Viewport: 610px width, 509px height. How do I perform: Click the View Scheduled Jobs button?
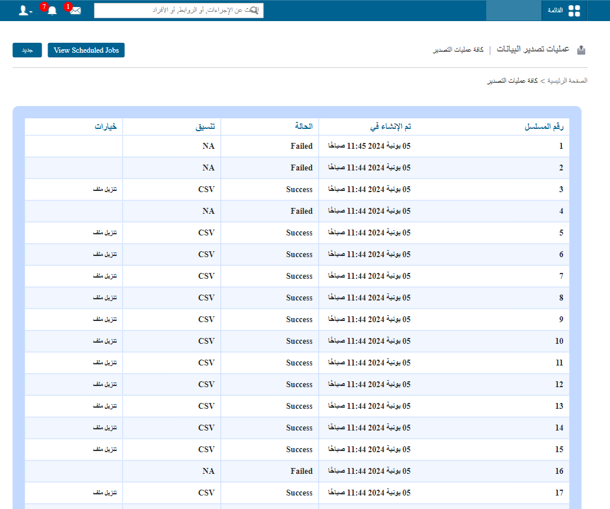pyautogui.click(x=86, y=50)
